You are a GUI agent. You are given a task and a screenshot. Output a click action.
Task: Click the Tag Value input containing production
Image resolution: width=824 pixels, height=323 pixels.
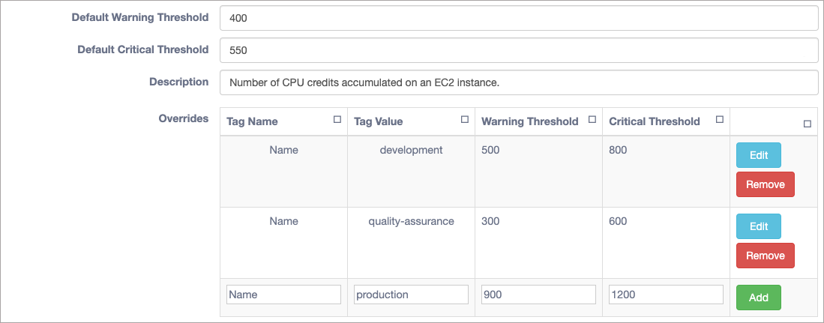coord(411,295)
